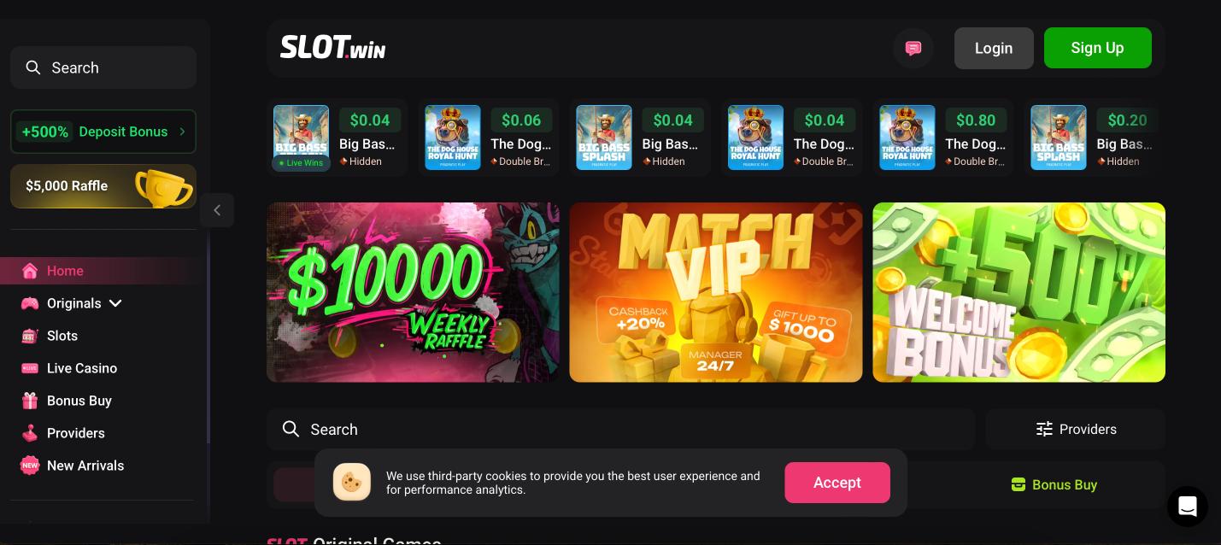Collapse the sidebar with the arrow button
The width and height of the screenshot is (1221, 545).
point(217,210)
